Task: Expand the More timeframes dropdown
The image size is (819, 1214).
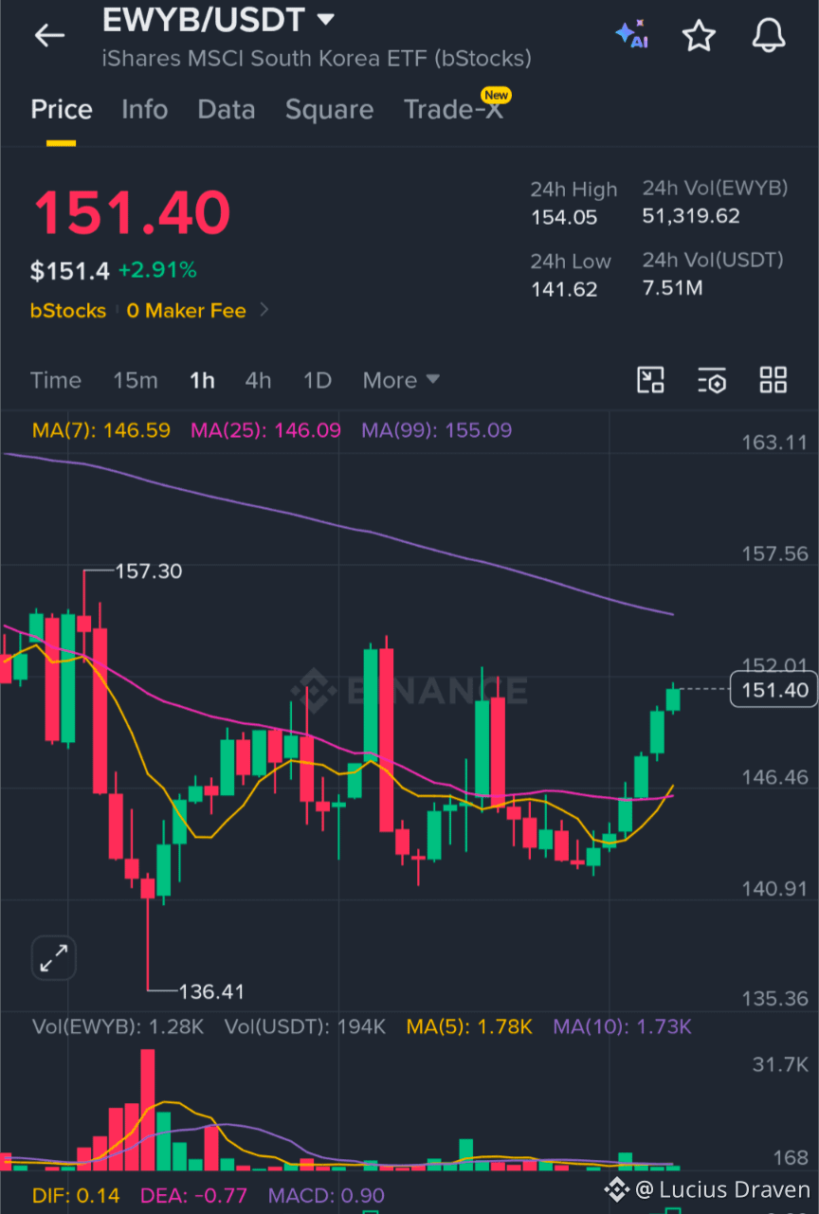Action: click(x=401, y=380)
